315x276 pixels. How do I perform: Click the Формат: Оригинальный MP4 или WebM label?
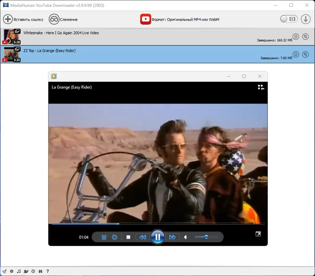pos(185,19)
